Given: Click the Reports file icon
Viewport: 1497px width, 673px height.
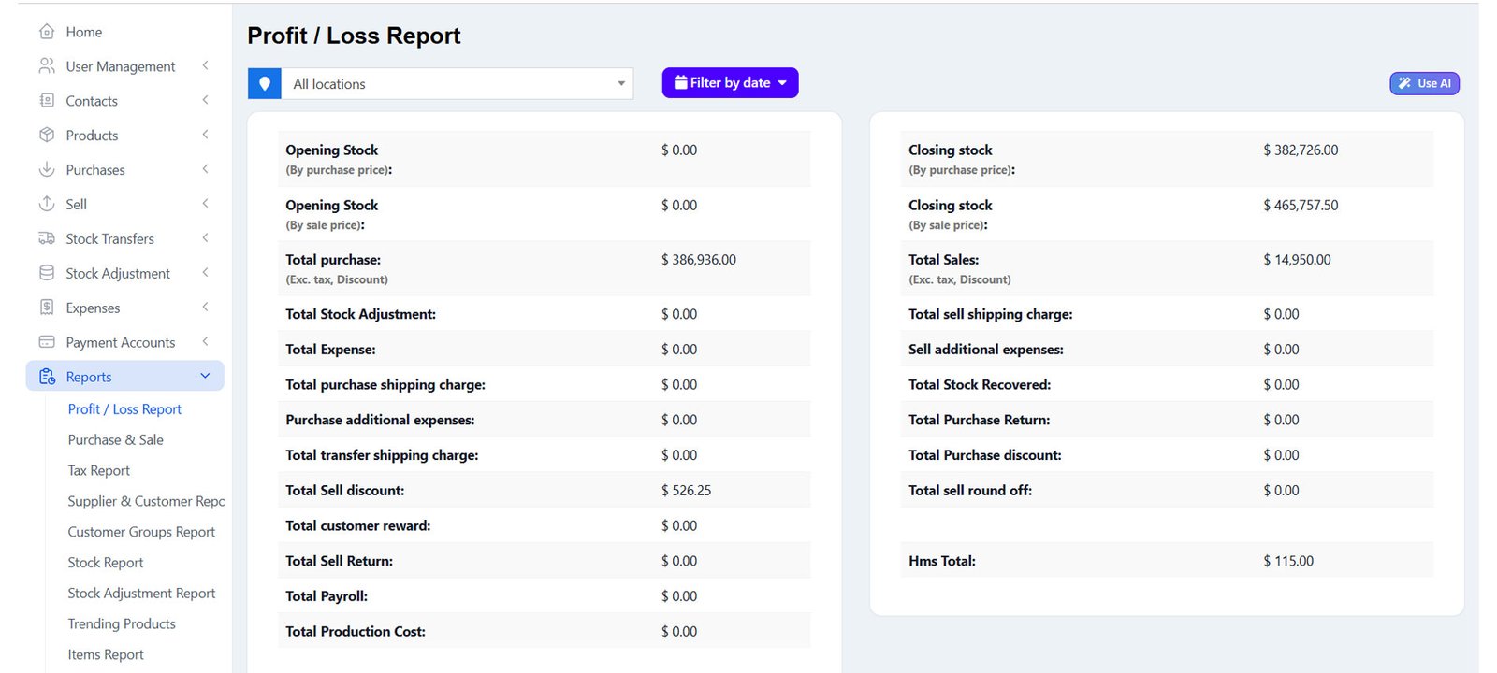Looking at the screenshot, I should click(47, 377).
